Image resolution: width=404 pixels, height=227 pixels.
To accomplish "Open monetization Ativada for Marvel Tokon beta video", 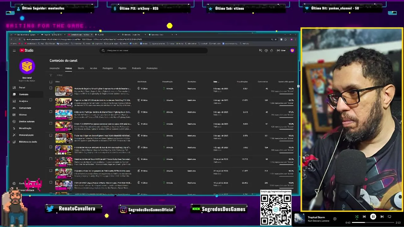I will (x=168, y=112).
